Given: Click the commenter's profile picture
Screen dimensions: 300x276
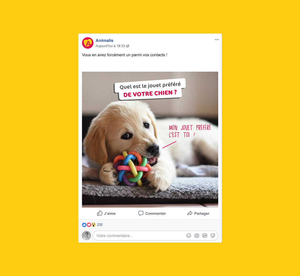Looking at the screenshot, I should [87, 236].
